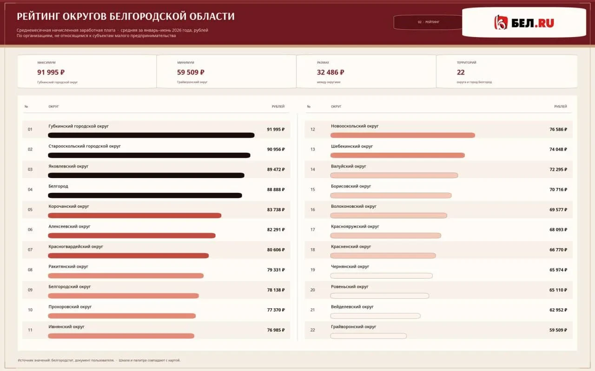Image resolution: width=595 pixels, height=371 pixels.
Task: Click the Ивнянский округ label
Action: pyautogui.click(x=66, y=327)
